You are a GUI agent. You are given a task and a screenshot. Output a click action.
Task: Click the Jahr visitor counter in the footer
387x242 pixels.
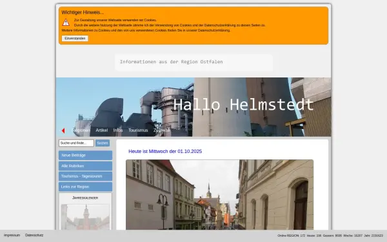pos(373,236)
